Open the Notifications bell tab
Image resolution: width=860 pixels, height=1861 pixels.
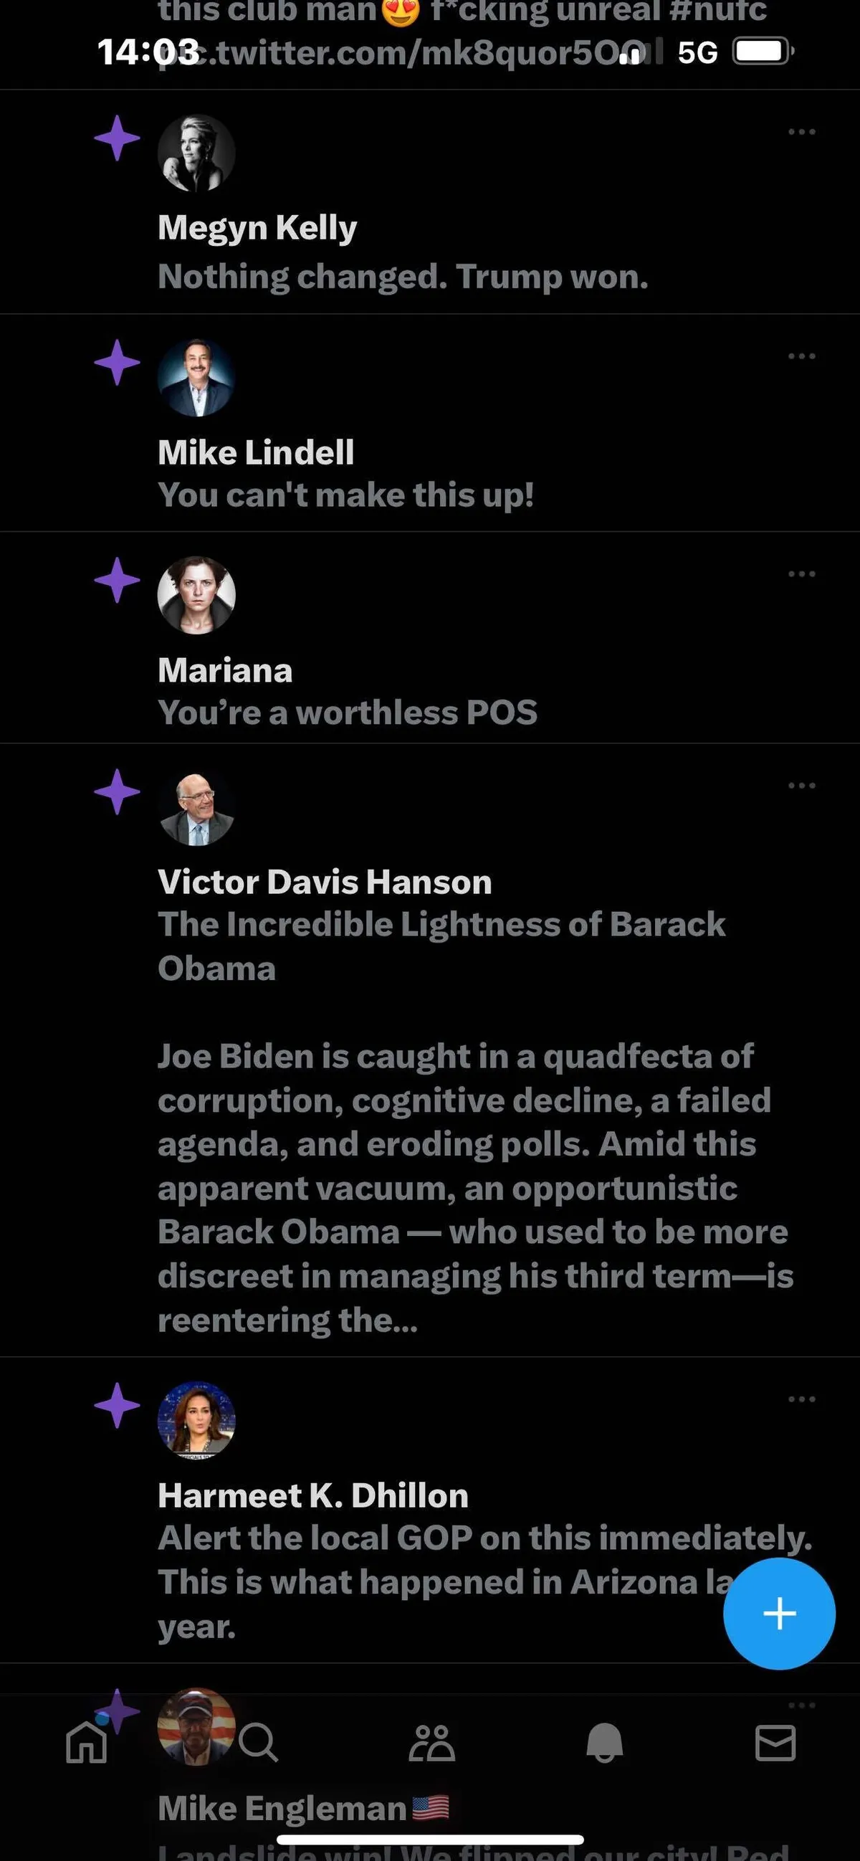[604, 1743]
